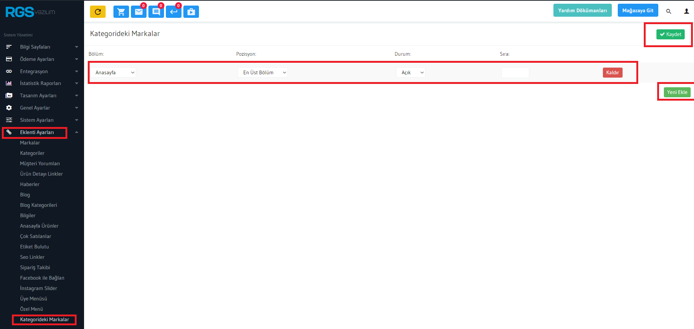Focus the Sıra input field
Screen dimensions: 694x329
[x=515, y=73]
